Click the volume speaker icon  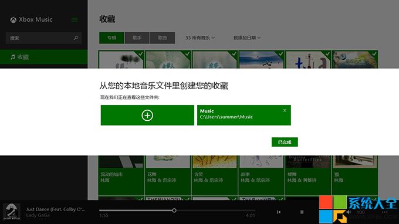click(349, 212)
